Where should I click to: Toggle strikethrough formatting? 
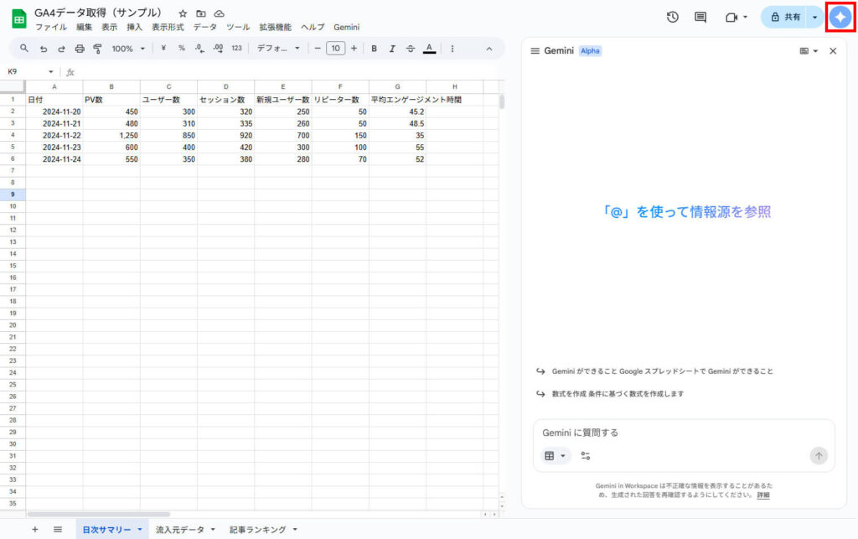coord(411,48)
